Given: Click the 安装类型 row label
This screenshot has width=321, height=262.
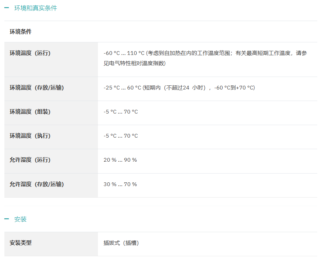Looking at the screenshot, I should coord(20,243).
